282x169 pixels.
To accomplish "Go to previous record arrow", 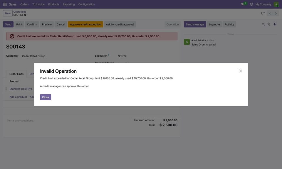I will (270, 13).
